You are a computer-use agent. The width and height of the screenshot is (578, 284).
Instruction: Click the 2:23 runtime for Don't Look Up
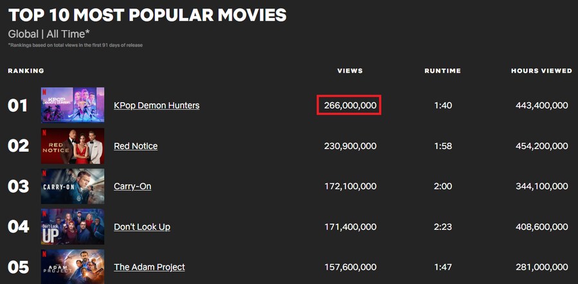[x=442, y=227]
